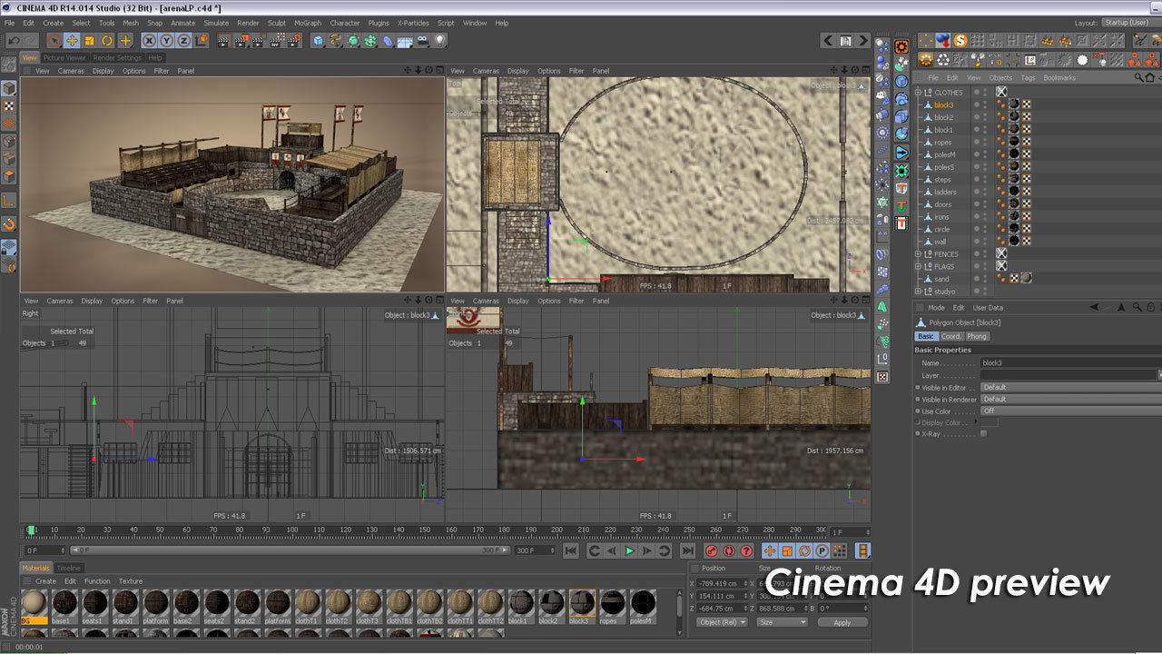Click the Render View clapperboard icon

click(224, 41)
